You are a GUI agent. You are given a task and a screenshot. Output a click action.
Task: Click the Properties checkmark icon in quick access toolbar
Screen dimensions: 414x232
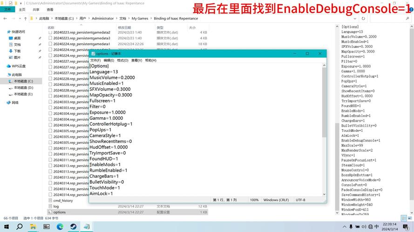11,3
